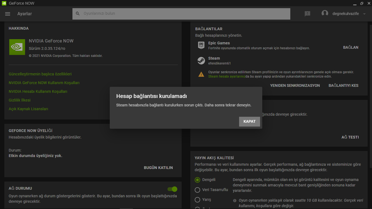Open the Gizlilik İlkesi link
372x209 pixels.
click(x=20, y=100)
